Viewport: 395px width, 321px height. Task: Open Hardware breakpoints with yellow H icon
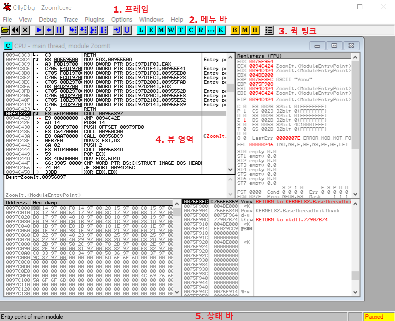pos(255,30)
